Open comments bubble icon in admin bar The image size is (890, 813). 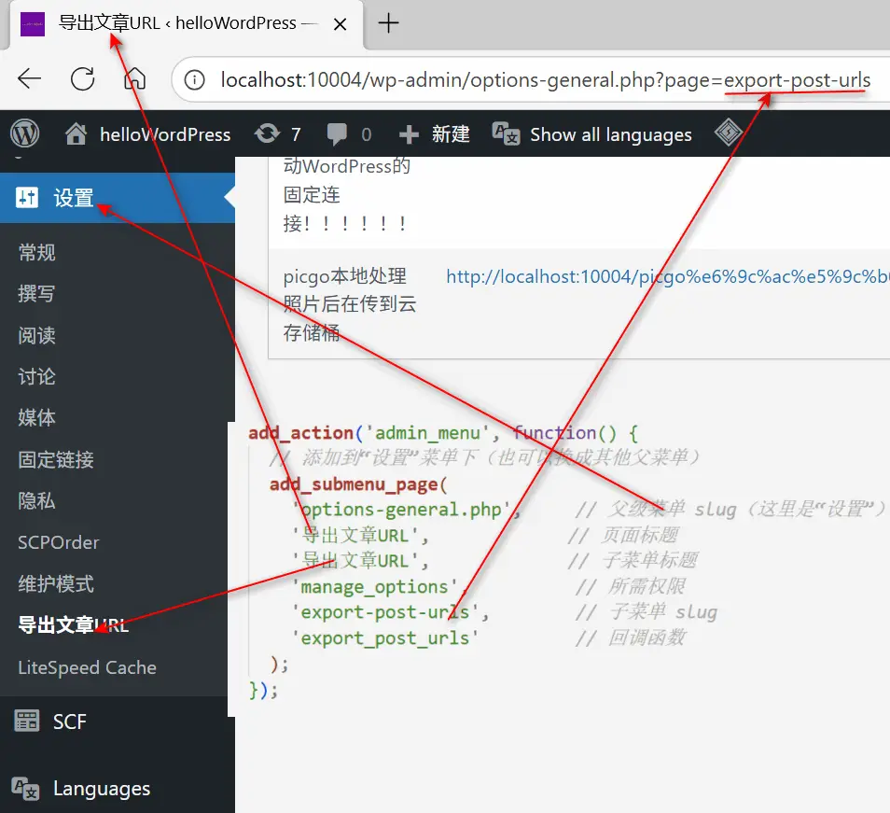pos(338,134)
